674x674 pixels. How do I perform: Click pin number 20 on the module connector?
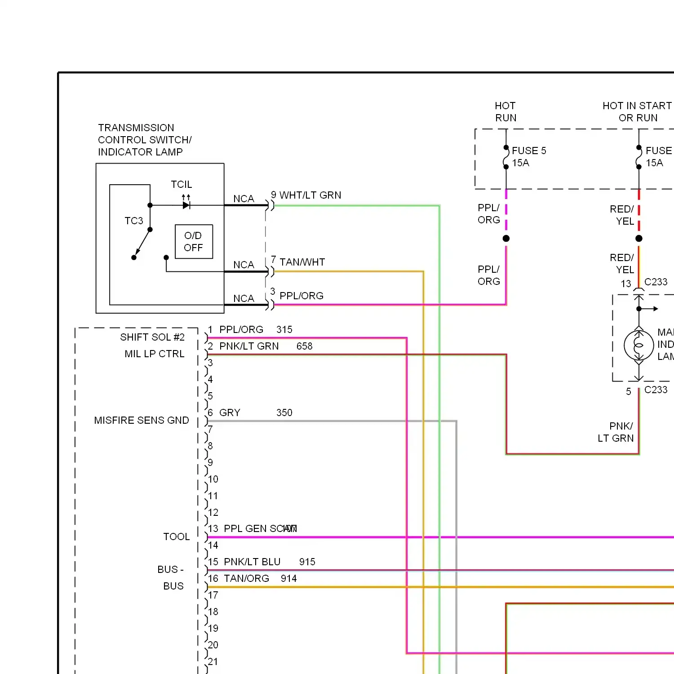click(213, 645)
